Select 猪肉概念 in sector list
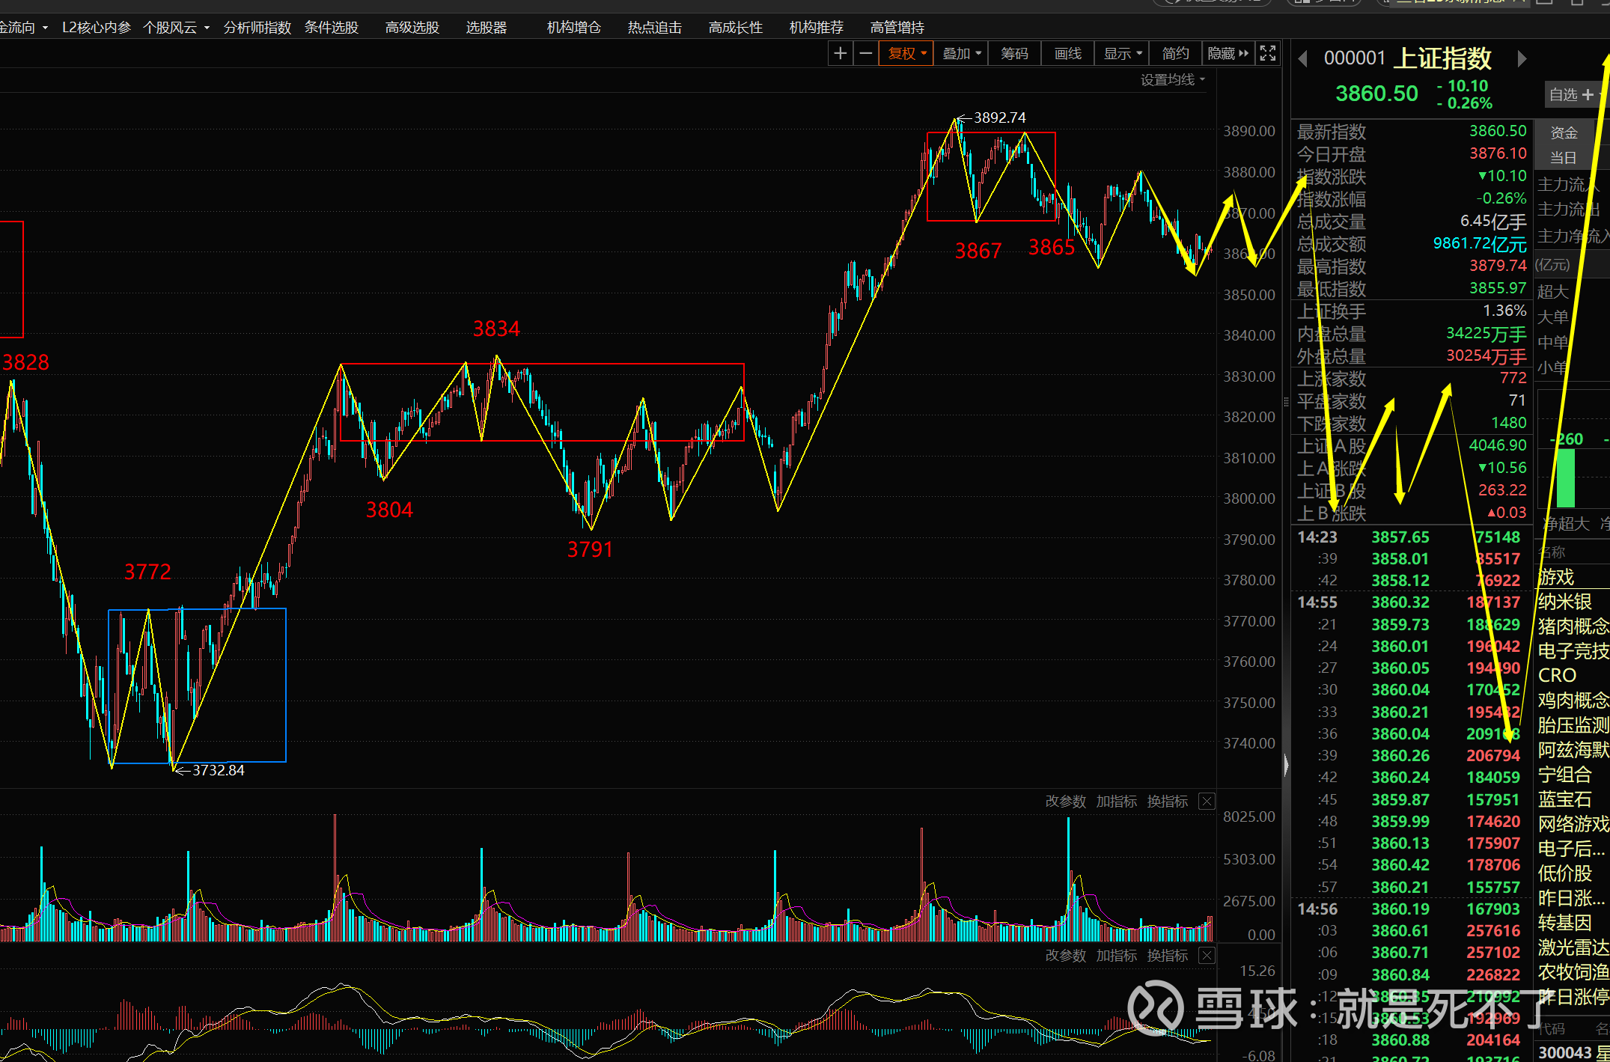Viewport: 1610px width, 1062px height. pos(1573,626)
